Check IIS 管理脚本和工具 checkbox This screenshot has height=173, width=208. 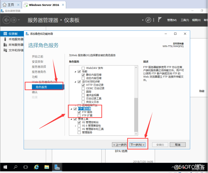[x=79, y=129]
